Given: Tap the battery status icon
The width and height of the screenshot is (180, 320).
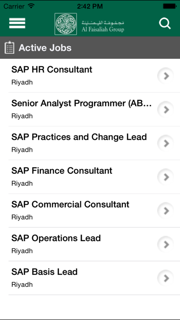Looking at the screenshot, I should pos(169,6).
